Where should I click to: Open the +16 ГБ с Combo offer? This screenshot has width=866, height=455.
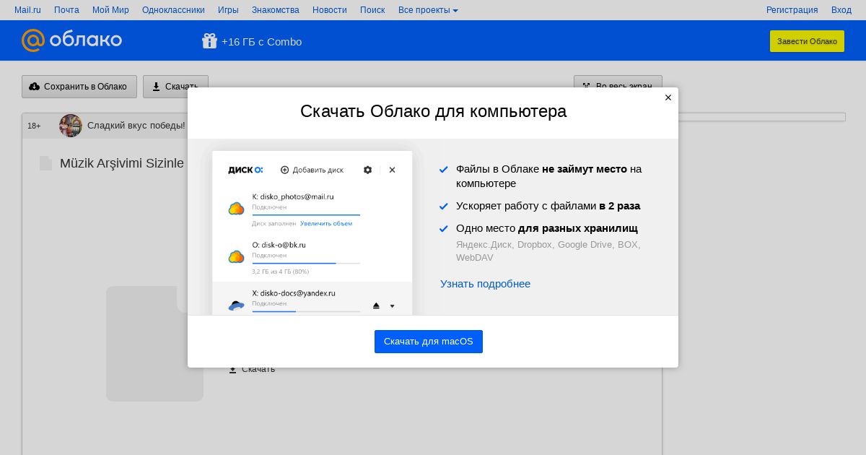pos(261,42)
